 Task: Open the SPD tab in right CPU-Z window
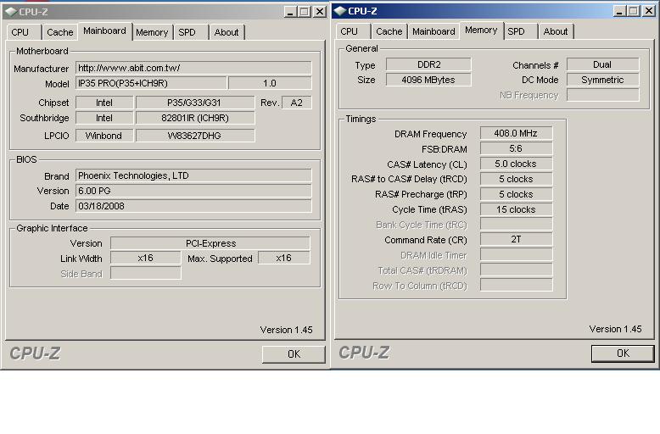[x=520, y=31]
